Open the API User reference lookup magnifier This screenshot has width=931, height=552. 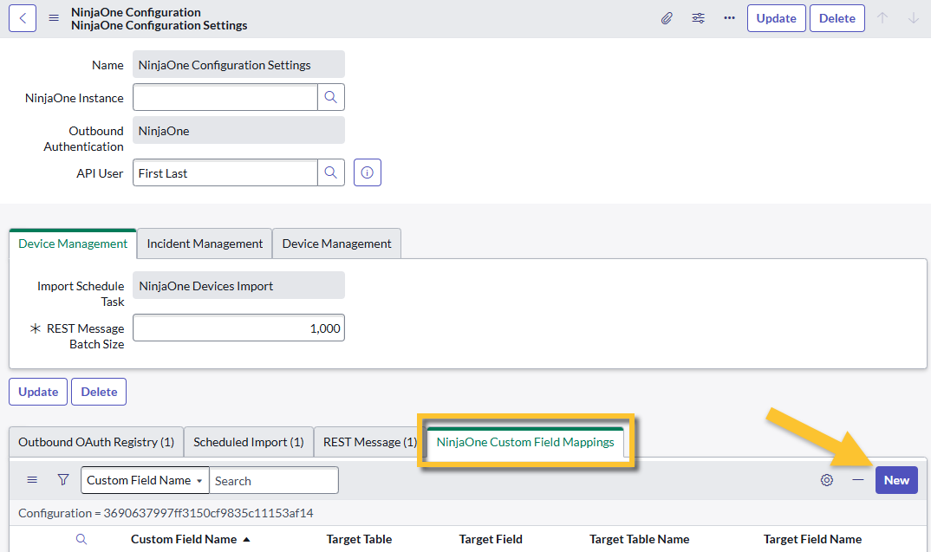tap(331, 172)
